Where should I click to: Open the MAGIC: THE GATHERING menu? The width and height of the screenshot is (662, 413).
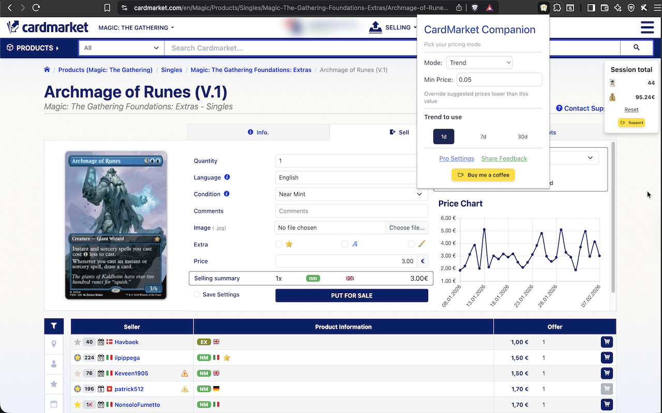click(136, 27)
